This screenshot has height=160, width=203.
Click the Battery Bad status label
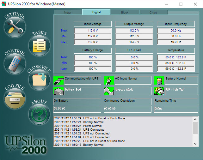pos(83,91)
